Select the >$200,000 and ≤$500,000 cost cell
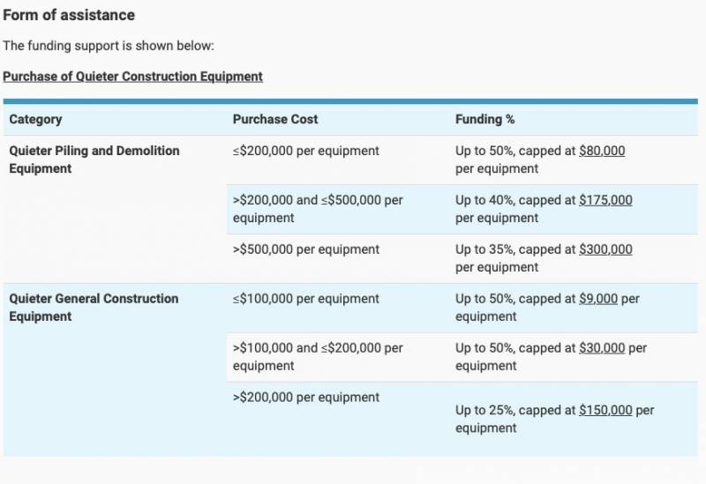 (318, 209)
